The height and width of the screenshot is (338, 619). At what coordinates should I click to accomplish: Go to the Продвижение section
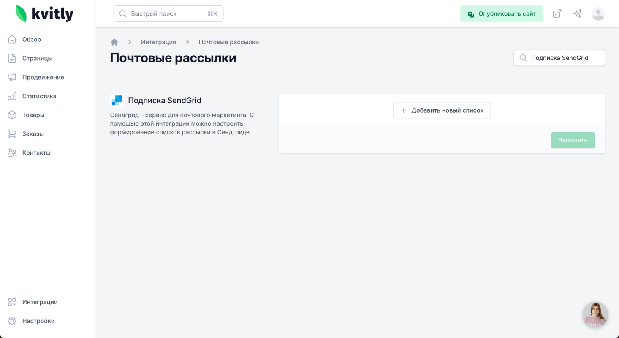[x=43, y=78]
